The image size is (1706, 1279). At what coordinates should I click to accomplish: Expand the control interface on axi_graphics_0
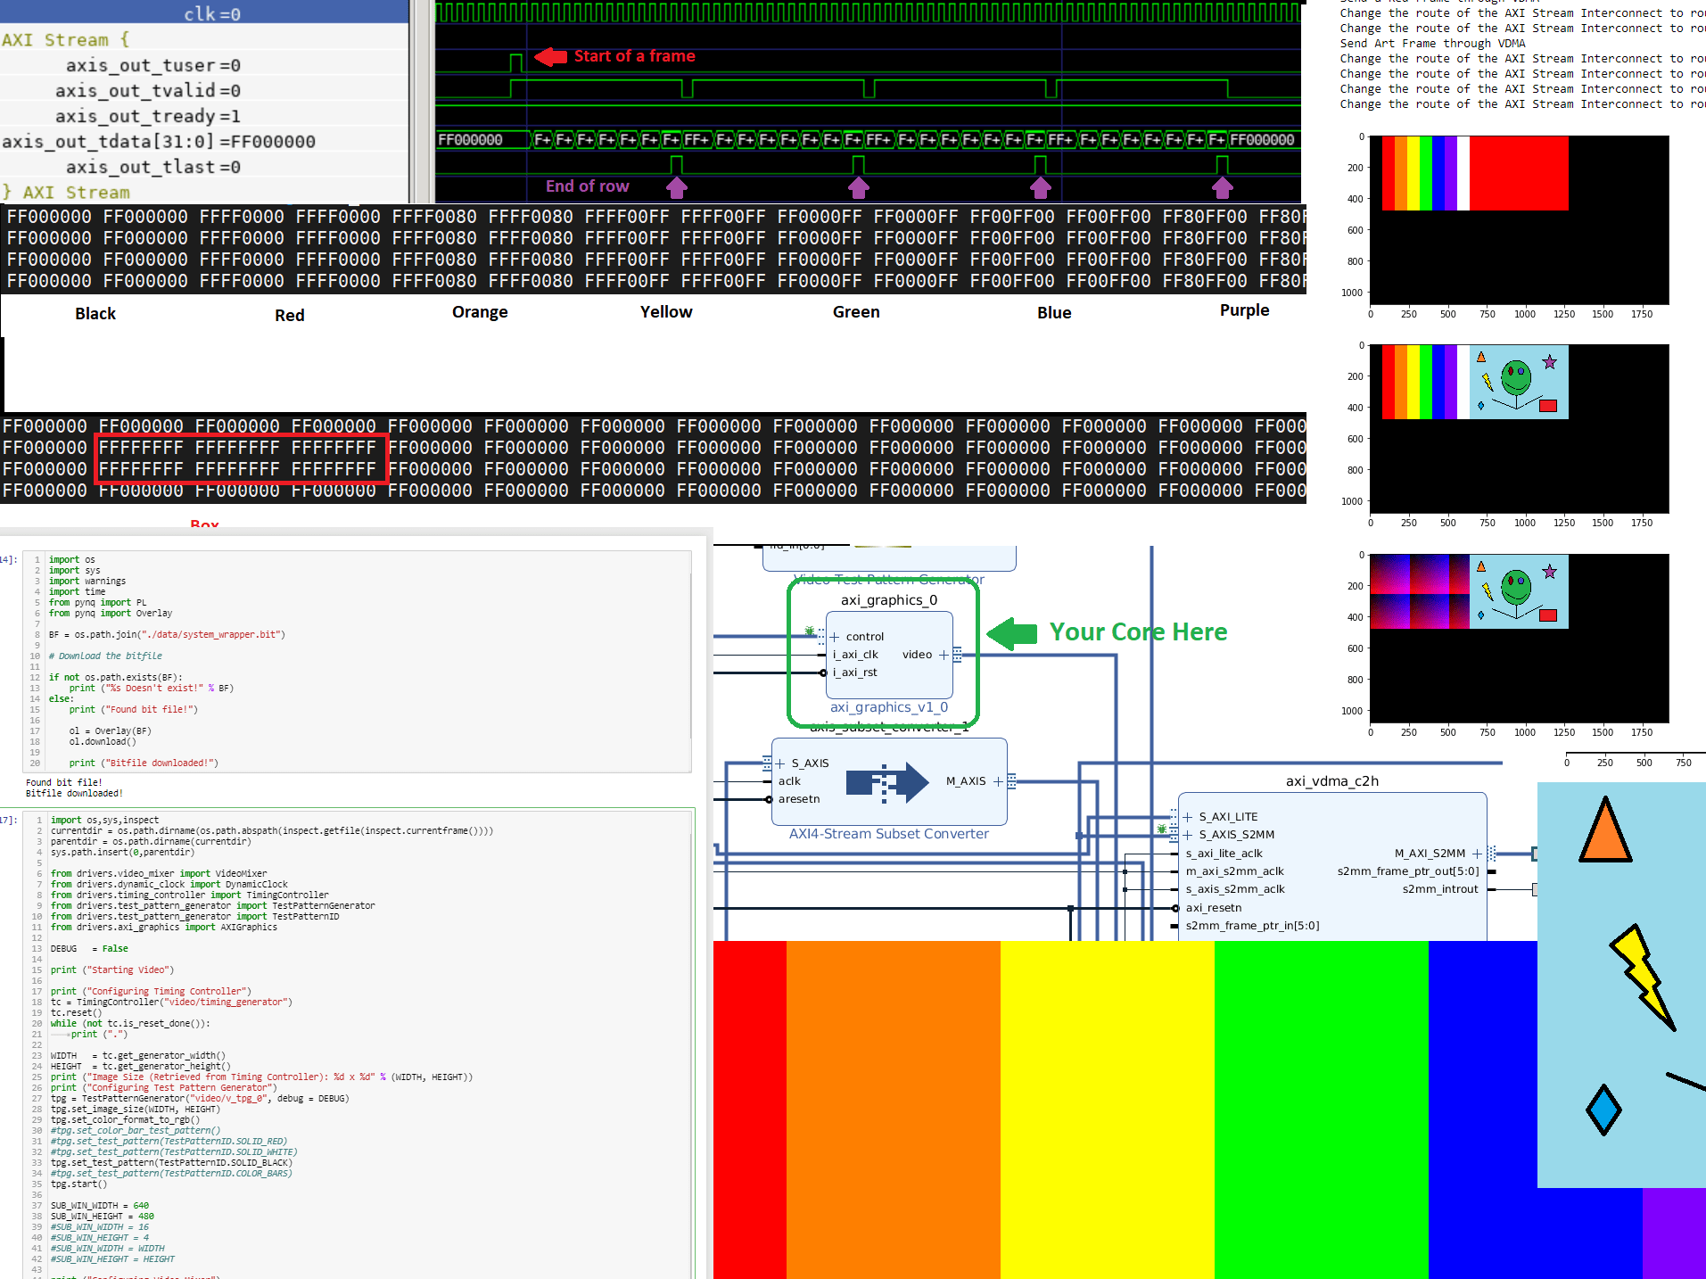(835, 637)
